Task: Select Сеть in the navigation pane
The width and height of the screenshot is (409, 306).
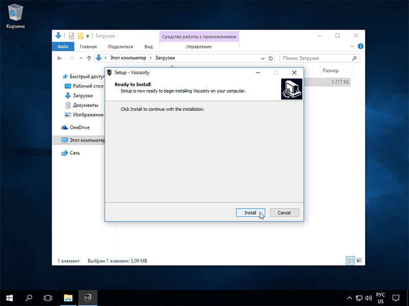Action: [x=71, y=153]
